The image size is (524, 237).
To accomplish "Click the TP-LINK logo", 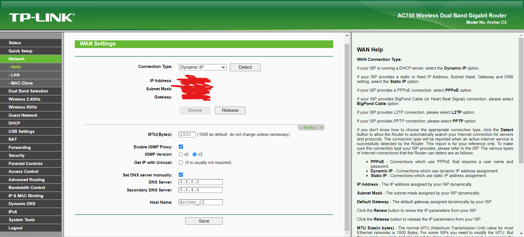I will pos(42,17).
